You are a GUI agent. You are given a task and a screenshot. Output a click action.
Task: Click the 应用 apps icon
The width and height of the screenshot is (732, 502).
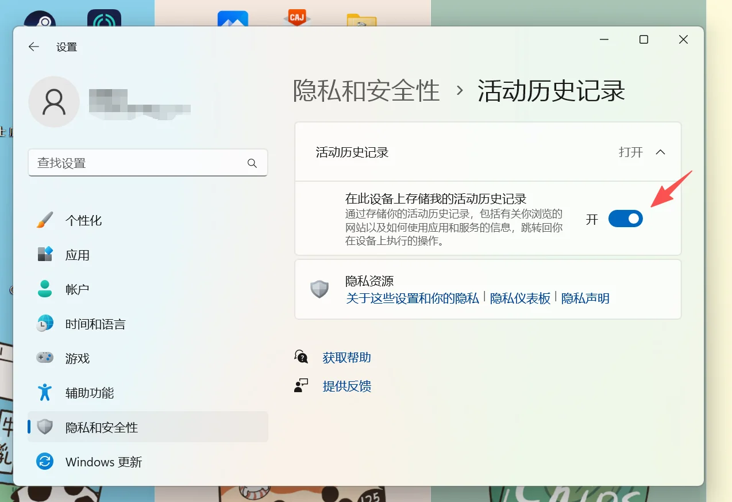point(45,255)
